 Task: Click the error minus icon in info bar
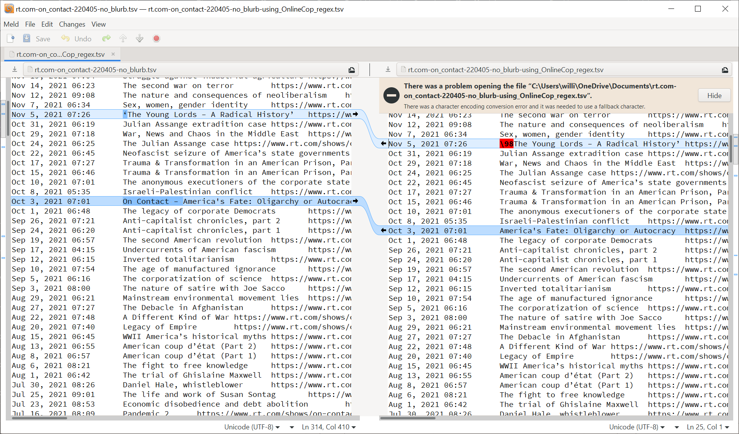(x=391, y=95)
